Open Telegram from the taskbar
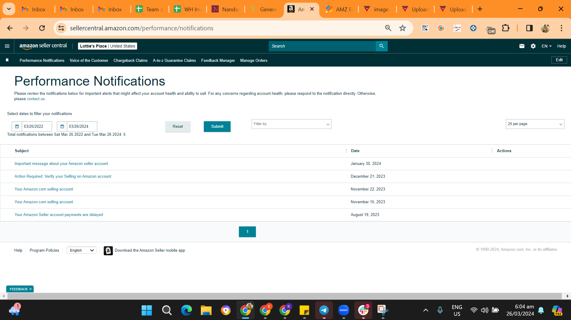The width and height of the screenshot is (571, 320). pos(324,310)
